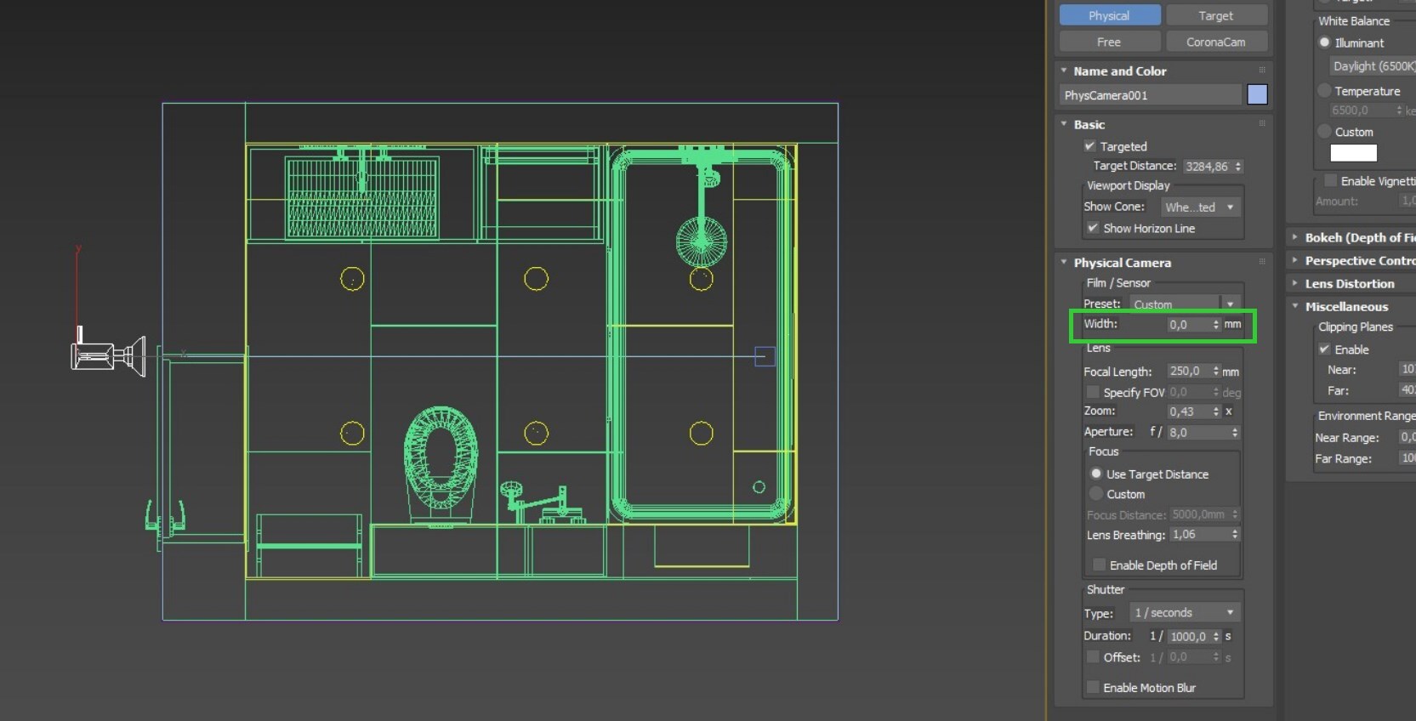
Task: Click the hatched sink grid model
Action: pyautogui.click(x=362, y=198)
